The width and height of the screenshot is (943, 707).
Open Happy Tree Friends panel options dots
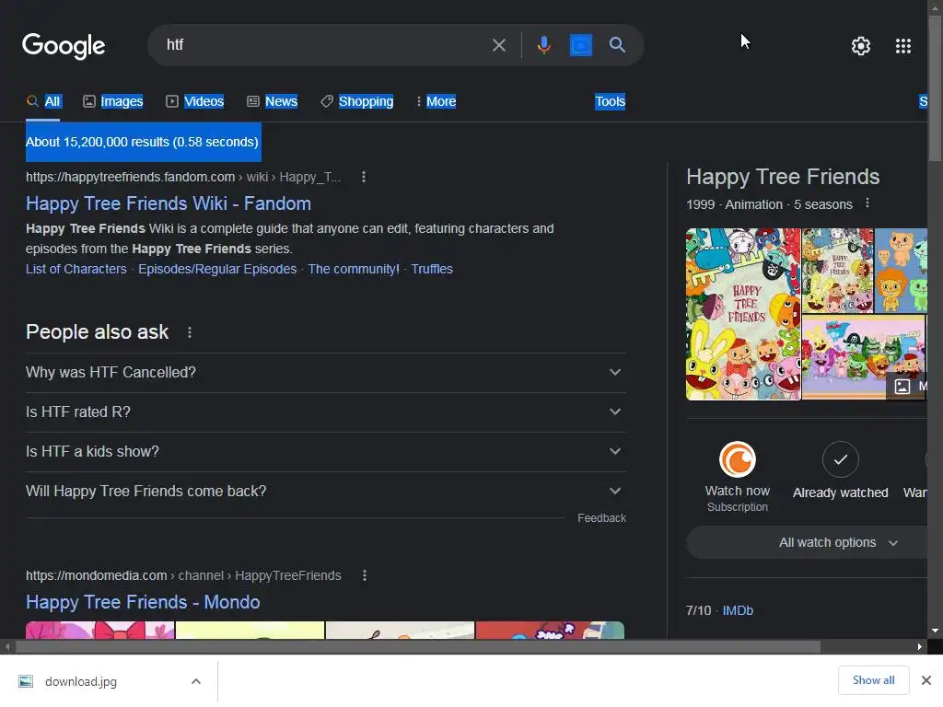[x=867, y=203]
